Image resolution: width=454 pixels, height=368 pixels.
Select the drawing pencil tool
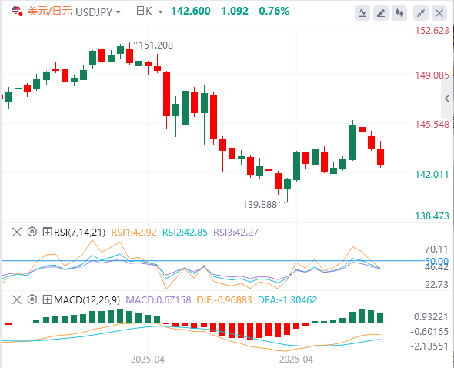click(x=381, y=13)
